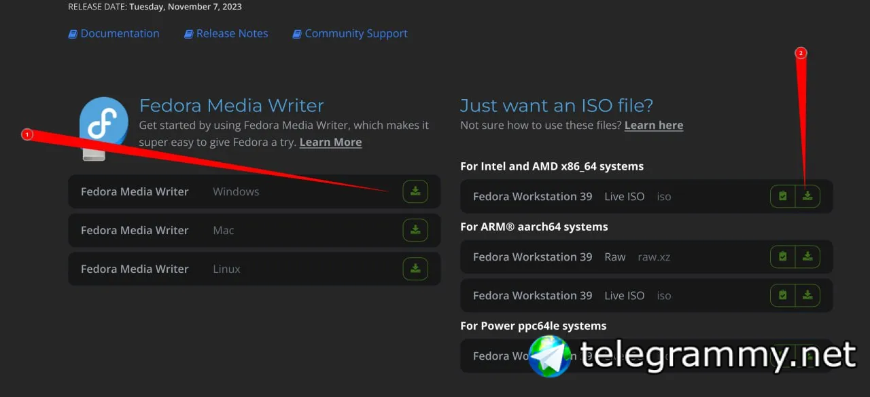Download x86_64 Workstation 39 Live ISO

click(x=807, y=196)
